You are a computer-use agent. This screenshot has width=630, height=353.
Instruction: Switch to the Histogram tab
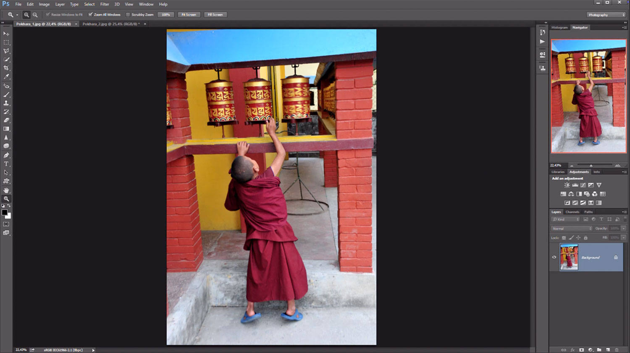tap(559, 27)
